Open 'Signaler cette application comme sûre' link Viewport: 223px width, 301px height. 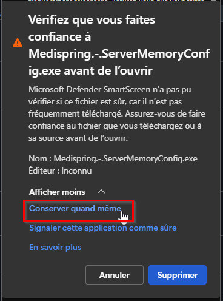click(103, 228)
